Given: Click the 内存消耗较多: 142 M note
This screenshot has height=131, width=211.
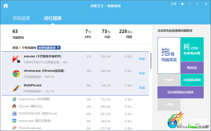Looking at the screenshot, I should 39,91.
